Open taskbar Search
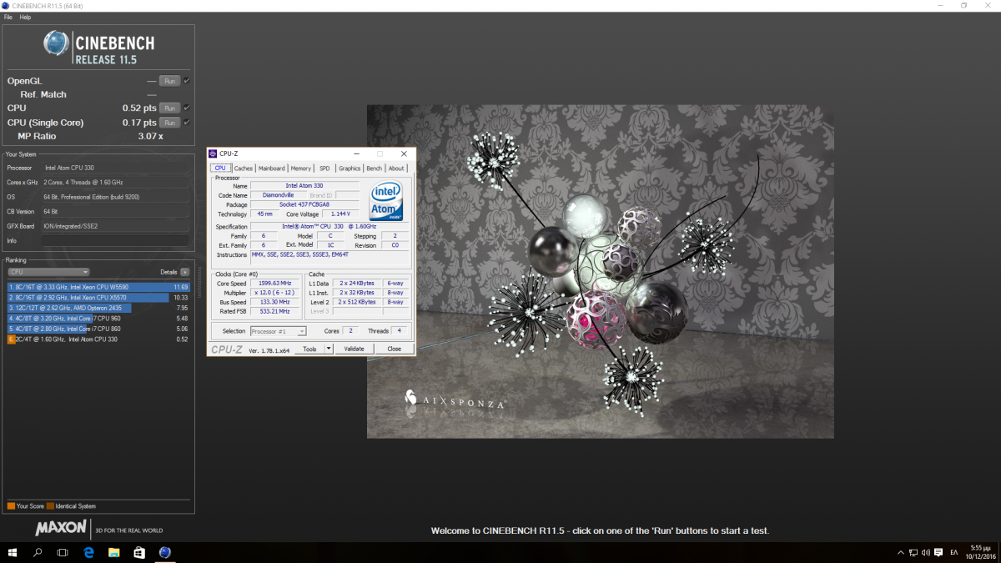 pos(38,552)
